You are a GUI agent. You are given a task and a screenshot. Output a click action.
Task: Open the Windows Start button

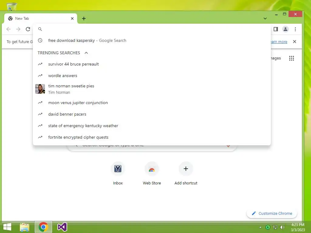[x=7, y=227]
